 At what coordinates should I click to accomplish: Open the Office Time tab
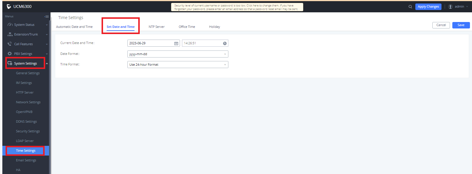[187, 27]
